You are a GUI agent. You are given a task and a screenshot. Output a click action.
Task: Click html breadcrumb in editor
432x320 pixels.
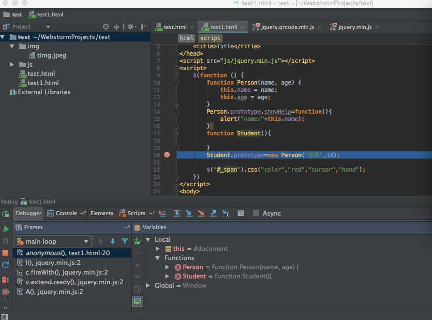point(187,38)
